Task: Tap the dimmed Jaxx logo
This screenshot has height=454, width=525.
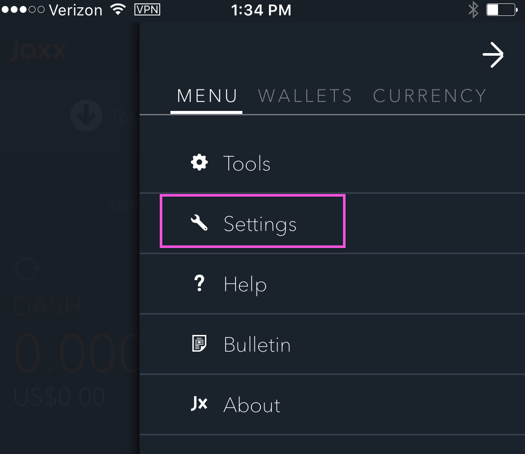Action: [38, 51]
